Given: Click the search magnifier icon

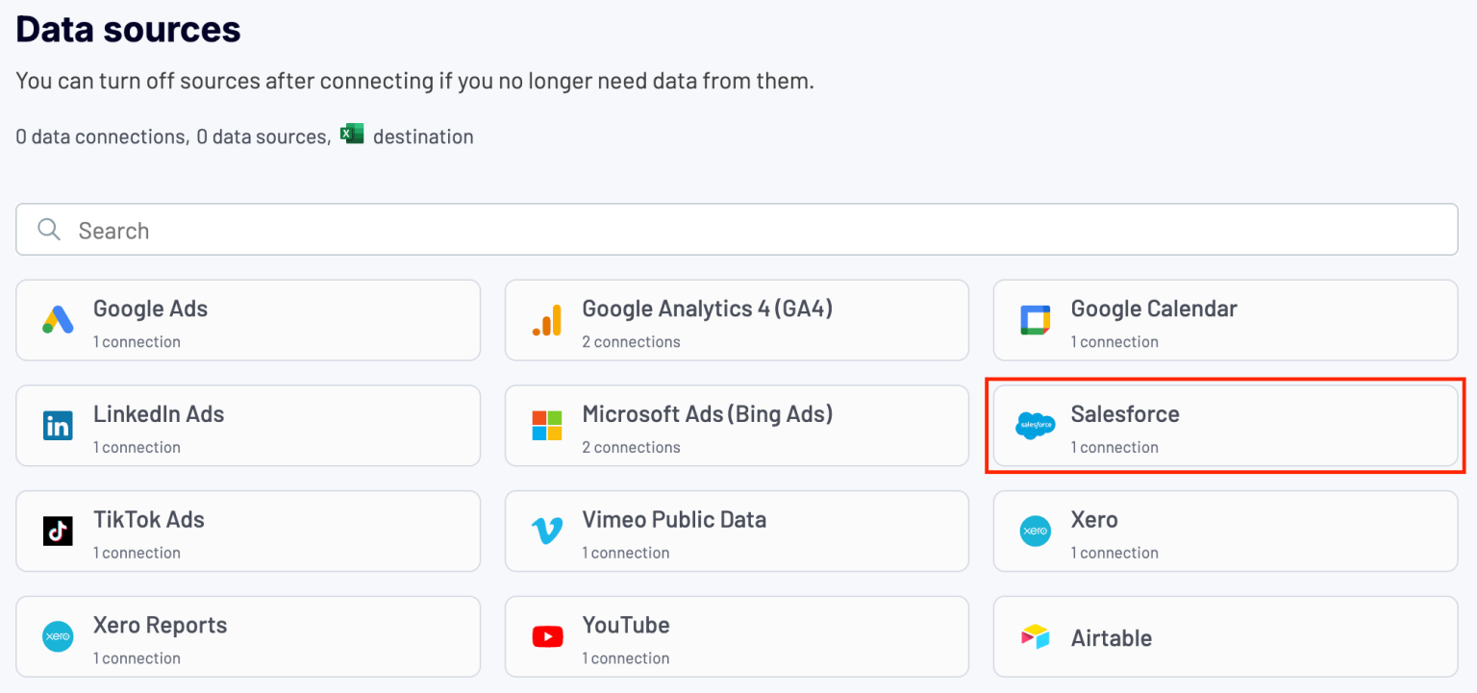Looking at the screenshot, I should (48, 230).
